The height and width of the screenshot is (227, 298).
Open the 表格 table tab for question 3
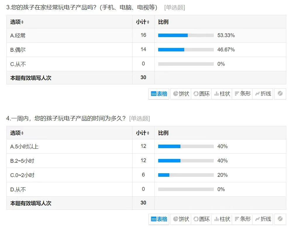pyautogui.click(x=159, y=94)
